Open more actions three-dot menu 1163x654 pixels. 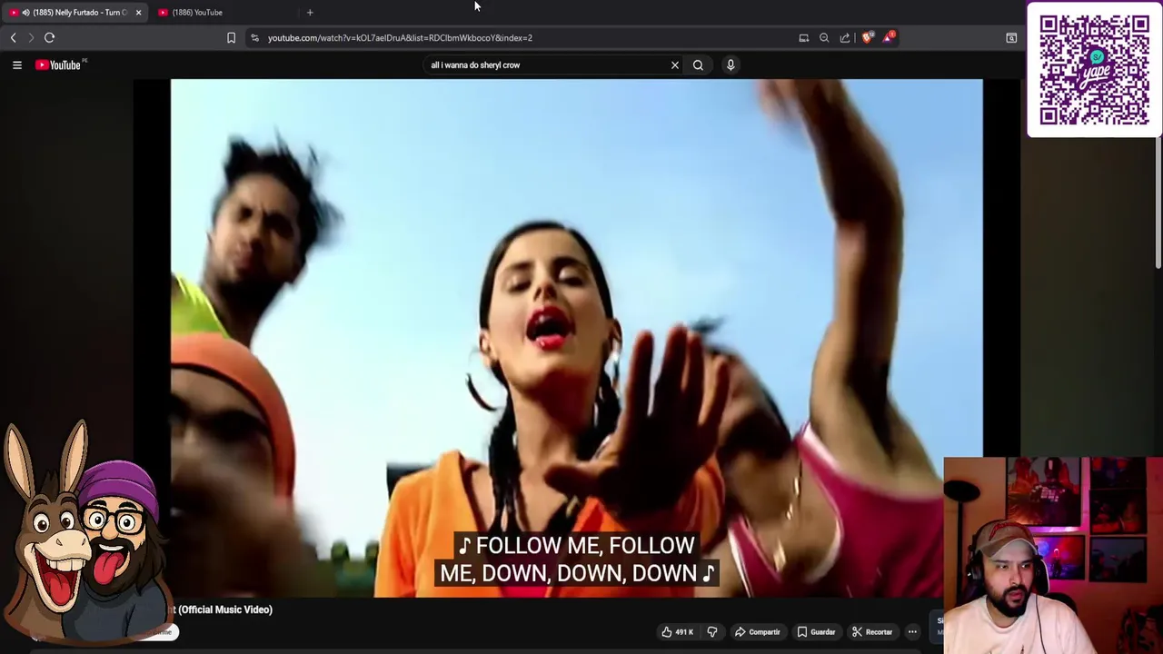pos(912,632)
